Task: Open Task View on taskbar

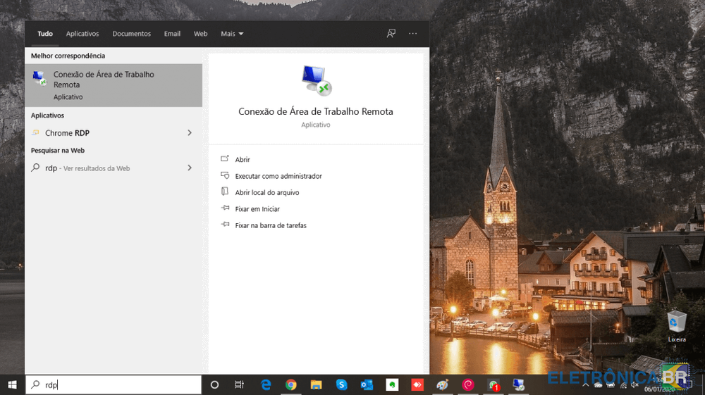Action: (x=240, y=384)
